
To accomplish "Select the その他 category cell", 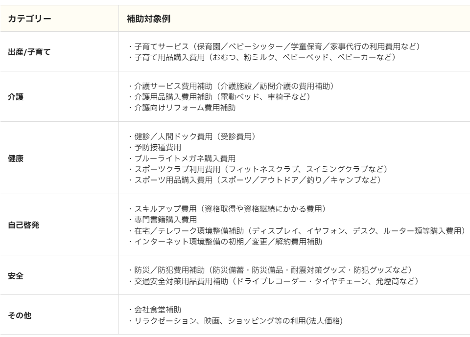I will (19, 315).
